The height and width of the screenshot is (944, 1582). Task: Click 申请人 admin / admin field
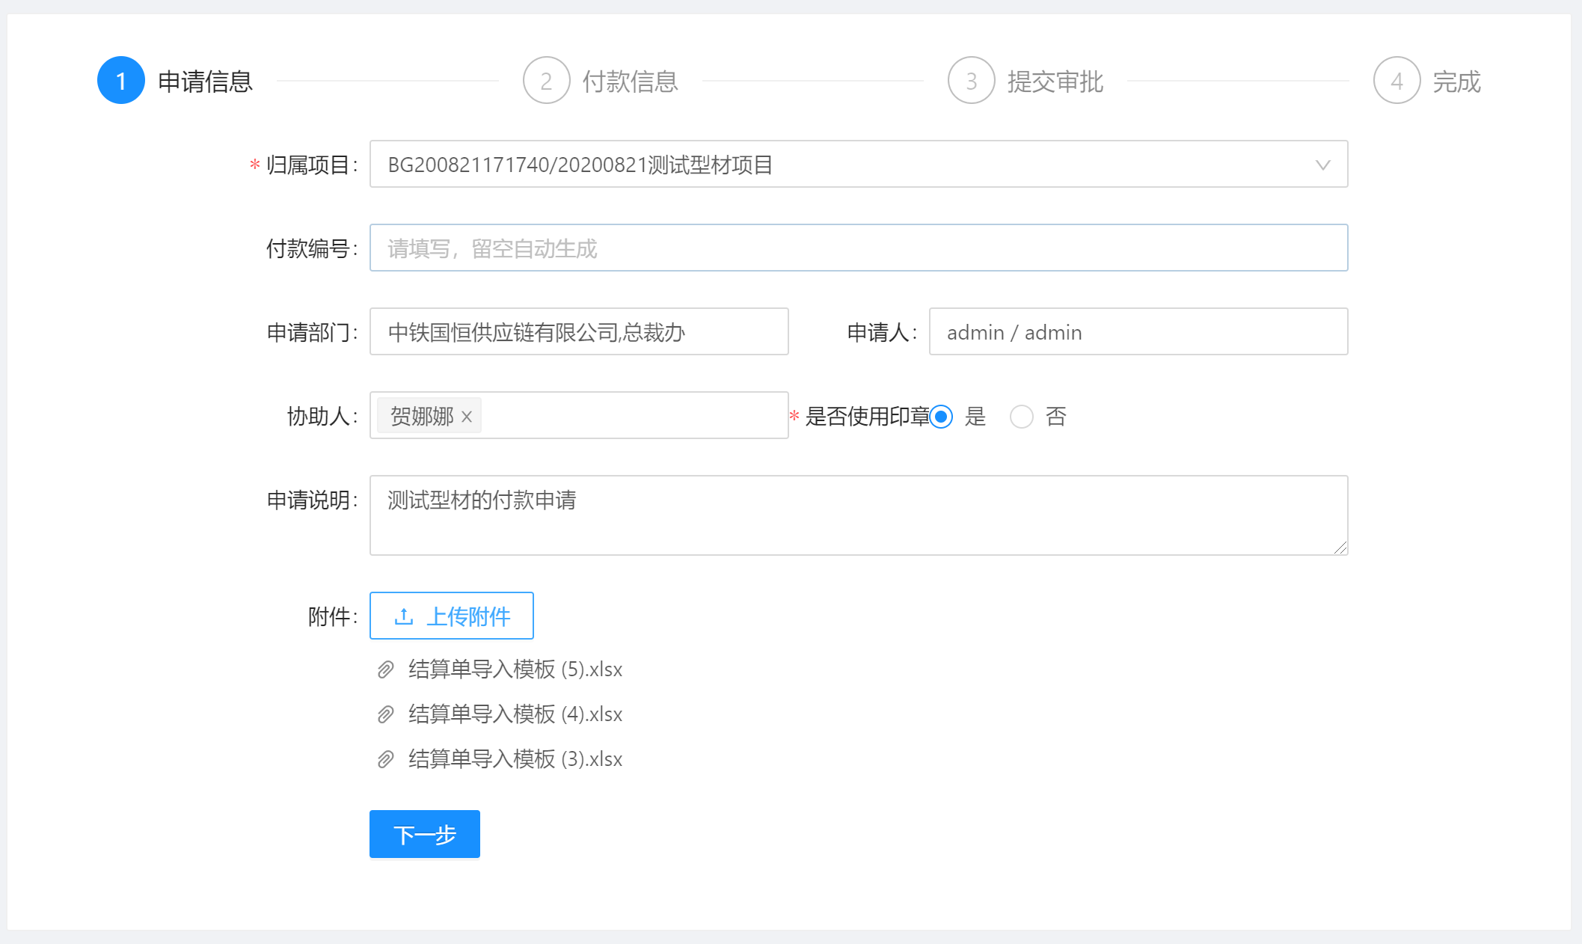[x=1138, y=332]
